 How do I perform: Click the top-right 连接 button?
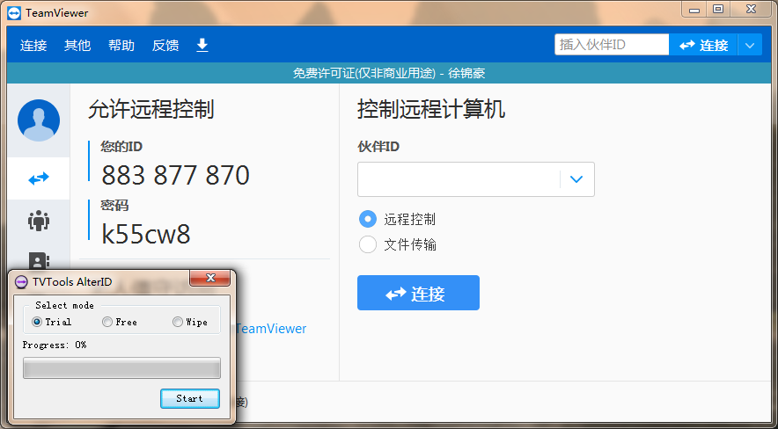tap(703, 45)
